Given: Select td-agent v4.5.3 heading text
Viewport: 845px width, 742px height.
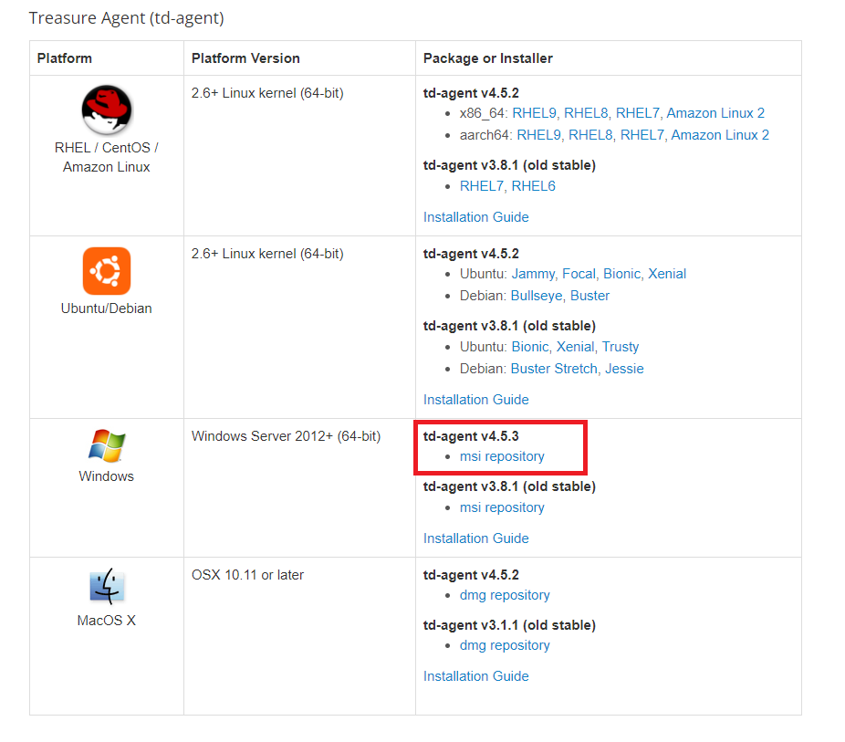Looking at the screenshot, I should [471, 436].
